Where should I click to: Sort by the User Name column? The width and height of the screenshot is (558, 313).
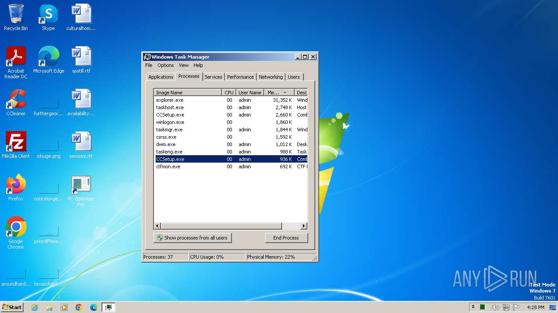[250, 93]
